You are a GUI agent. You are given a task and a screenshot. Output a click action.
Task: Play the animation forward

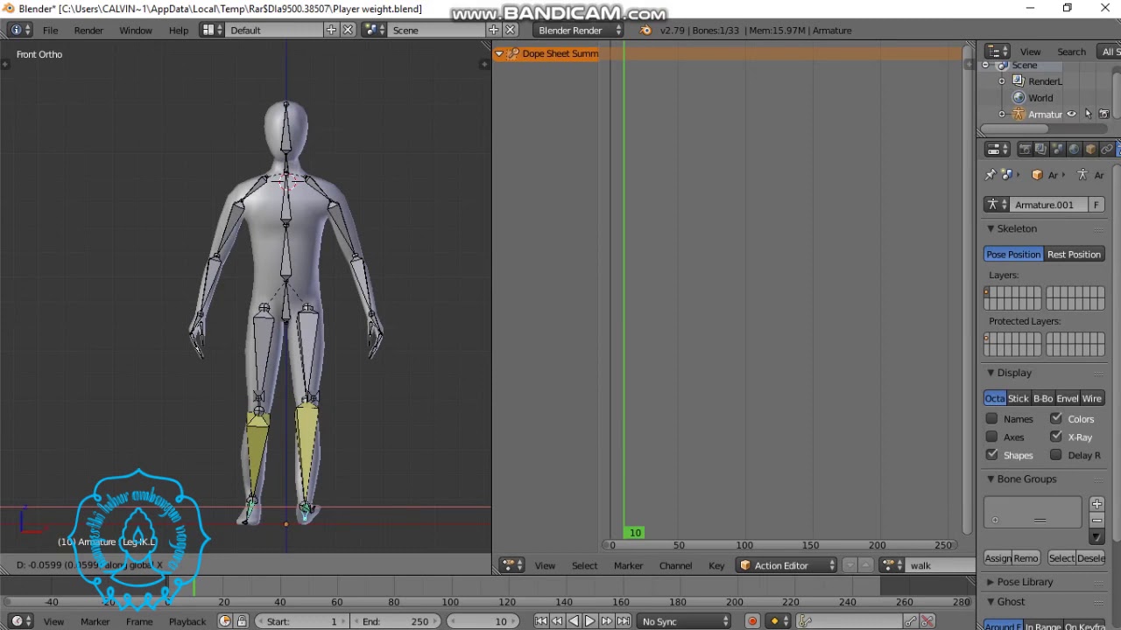(x=589, y=621)
